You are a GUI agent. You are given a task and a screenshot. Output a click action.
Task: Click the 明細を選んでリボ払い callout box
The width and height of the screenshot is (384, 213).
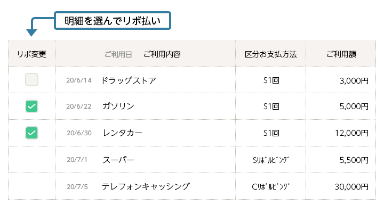pyautogui.click(x=113, y=21)
